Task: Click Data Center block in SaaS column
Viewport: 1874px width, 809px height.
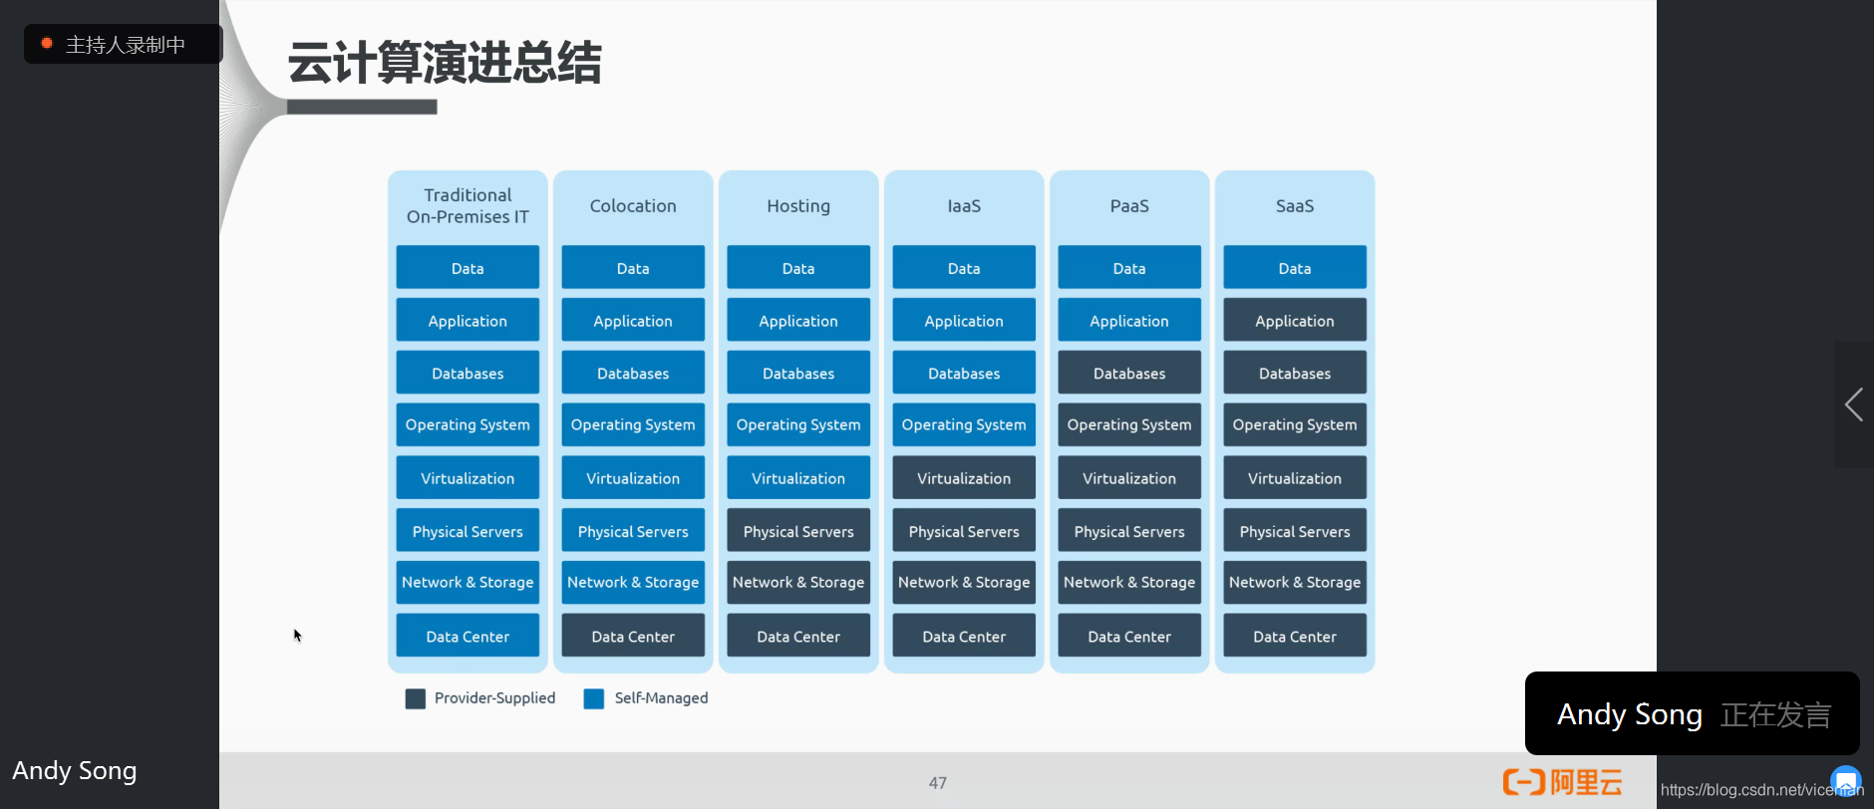Action: click(x=1295, y=636)
